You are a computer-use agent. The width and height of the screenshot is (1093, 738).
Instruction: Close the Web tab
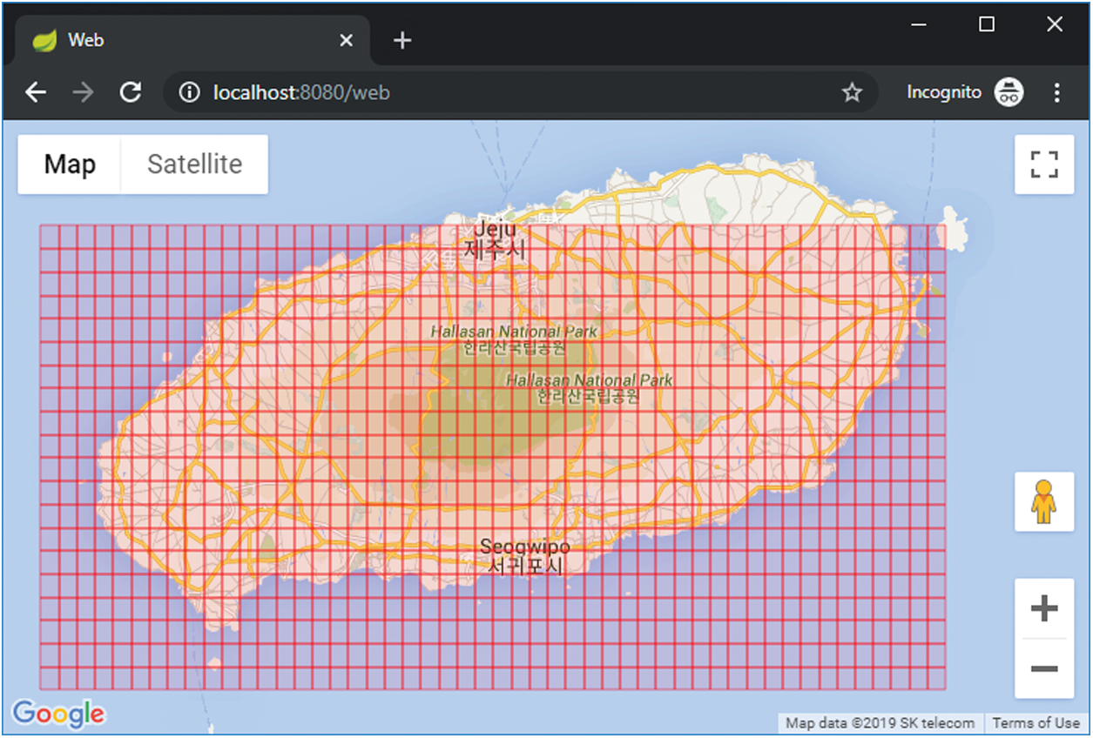coord(346,40)
